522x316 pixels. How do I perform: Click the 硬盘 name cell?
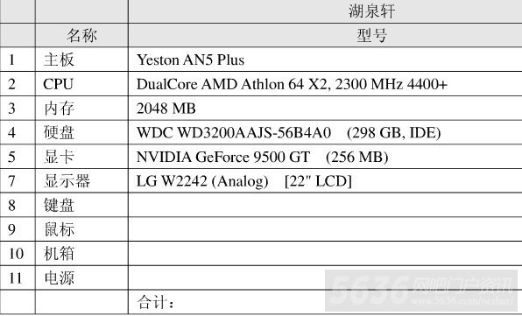click(x=81, y=132)
